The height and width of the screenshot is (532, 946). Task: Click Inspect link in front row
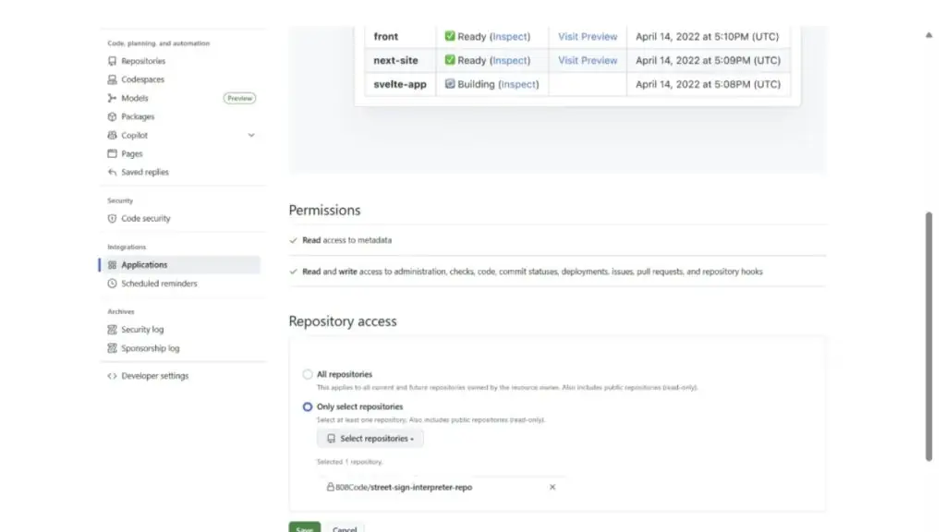click(510, 36)
